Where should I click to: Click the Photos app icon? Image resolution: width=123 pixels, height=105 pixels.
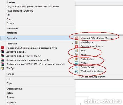76,63
